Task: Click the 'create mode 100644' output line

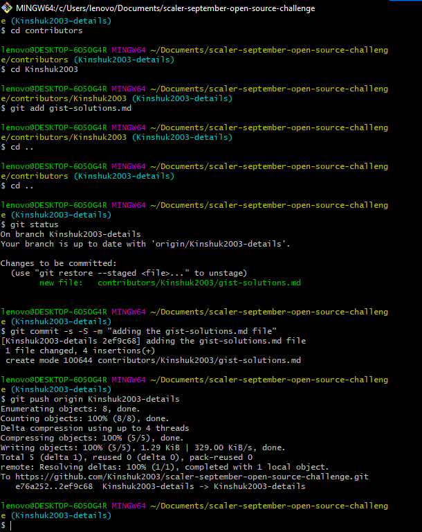Action: coord(153,360)
